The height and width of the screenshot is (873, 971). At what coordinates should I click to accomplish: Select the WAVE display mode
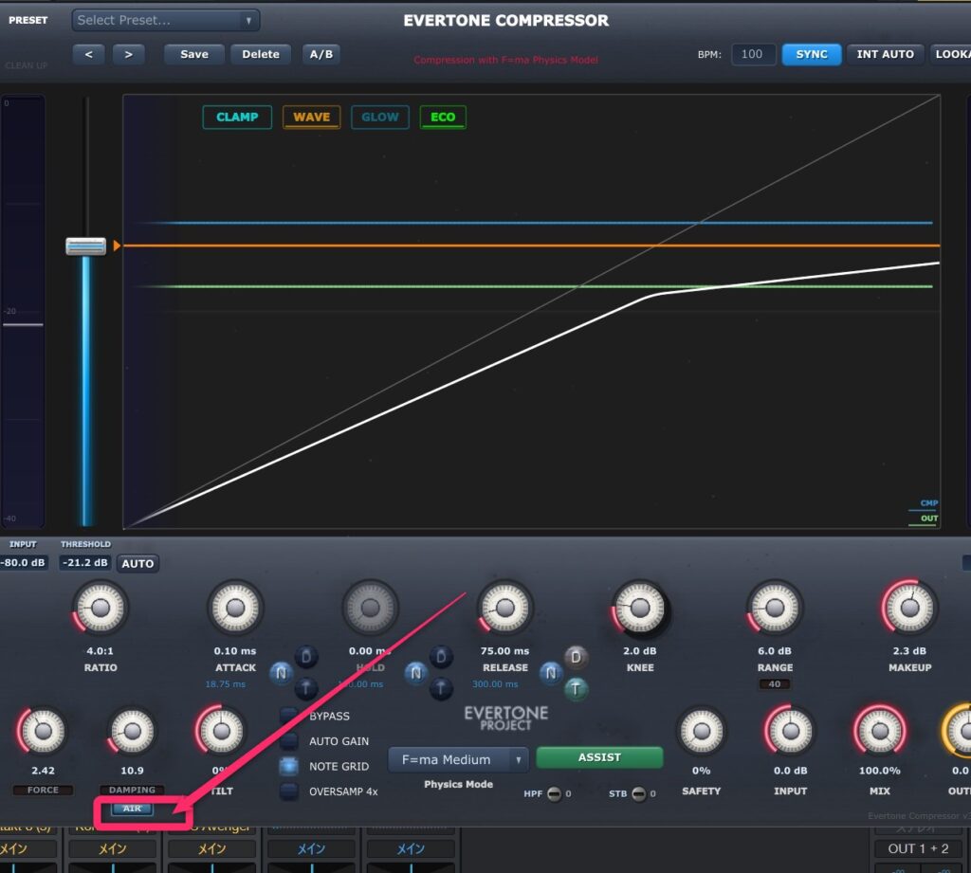tap(311, 118)
